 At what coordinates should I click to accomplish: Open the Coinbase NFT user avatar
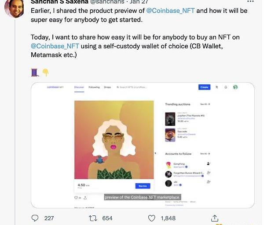click(x=235, y=87)
